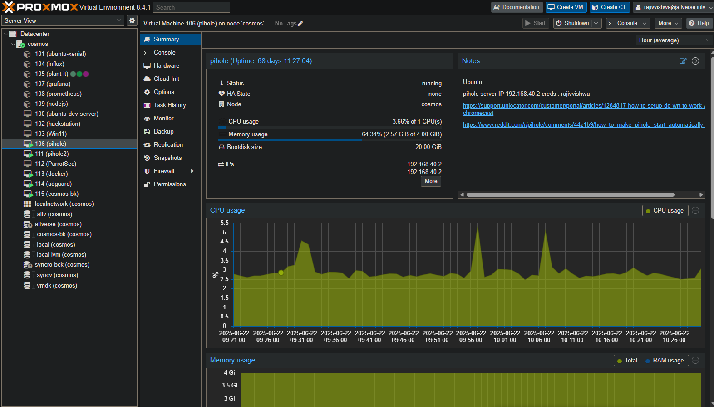Open the reddit pihole link in Notes
The height and width of the screenshot is (407, 714).
(x=583, y=125)
